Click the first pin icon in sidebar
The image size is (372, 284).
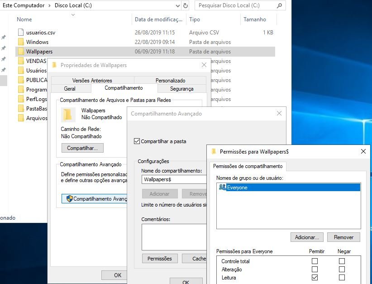4,37
